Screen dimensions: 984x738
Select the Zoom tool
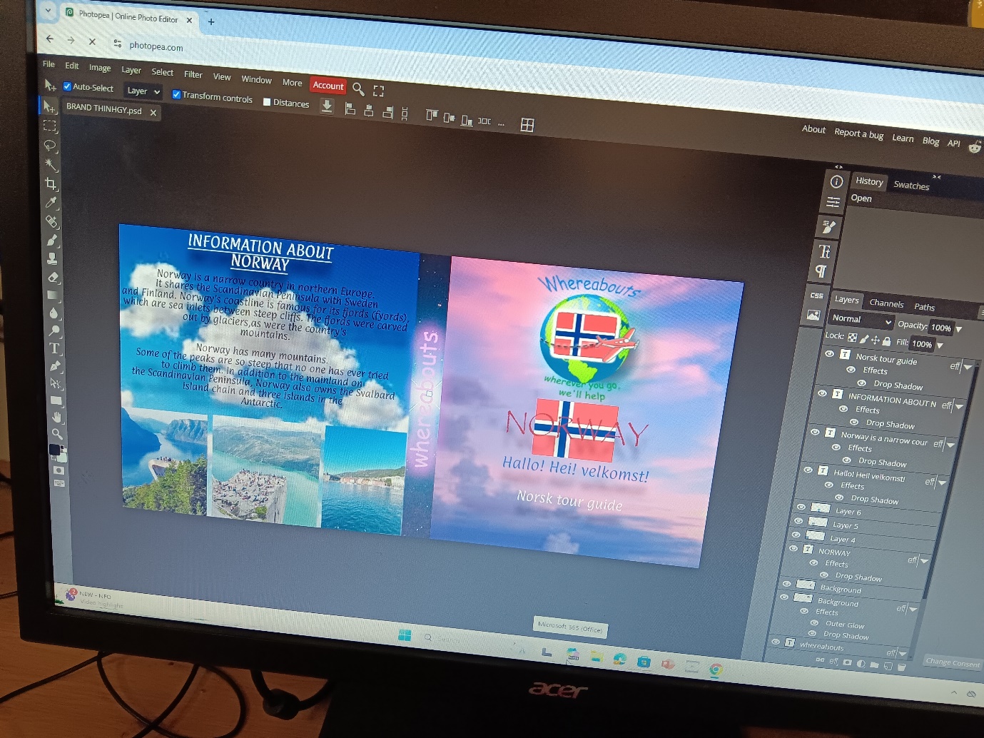(57, 433)
